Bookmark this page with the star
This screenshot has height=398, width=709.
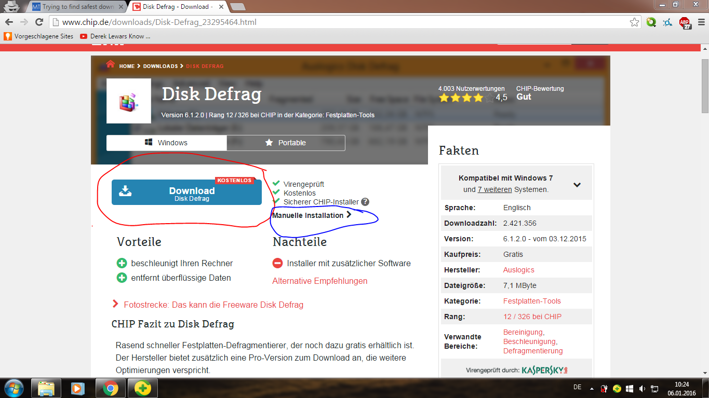(634, 22)
